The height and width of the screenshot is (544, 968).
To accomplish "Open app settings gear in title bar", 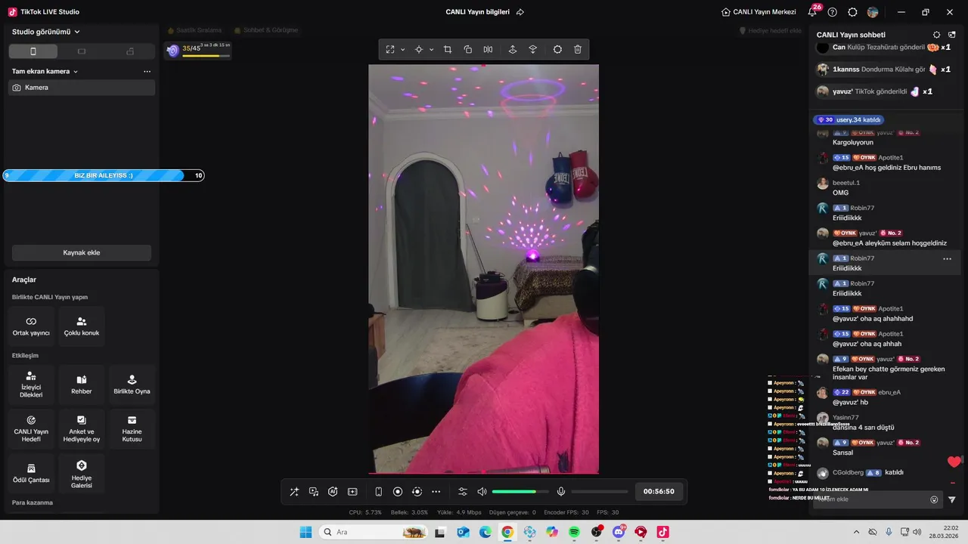I will tap(852, 12).
